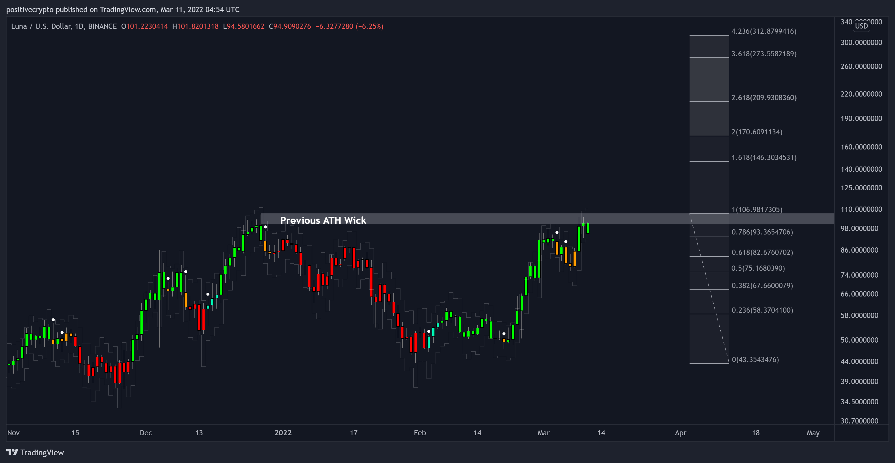Click the 0.5(75.1680390) retracement label
Screen dimensions: 895x463
(758, 268)
